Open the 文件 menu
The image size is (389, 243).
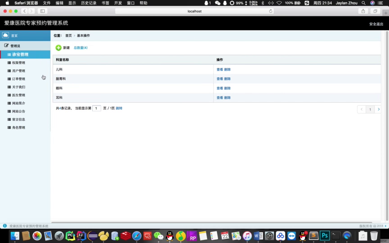(47, 3)
